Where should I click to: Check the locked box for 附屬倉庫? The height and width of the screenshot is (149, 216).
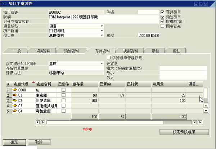[63, 100]
